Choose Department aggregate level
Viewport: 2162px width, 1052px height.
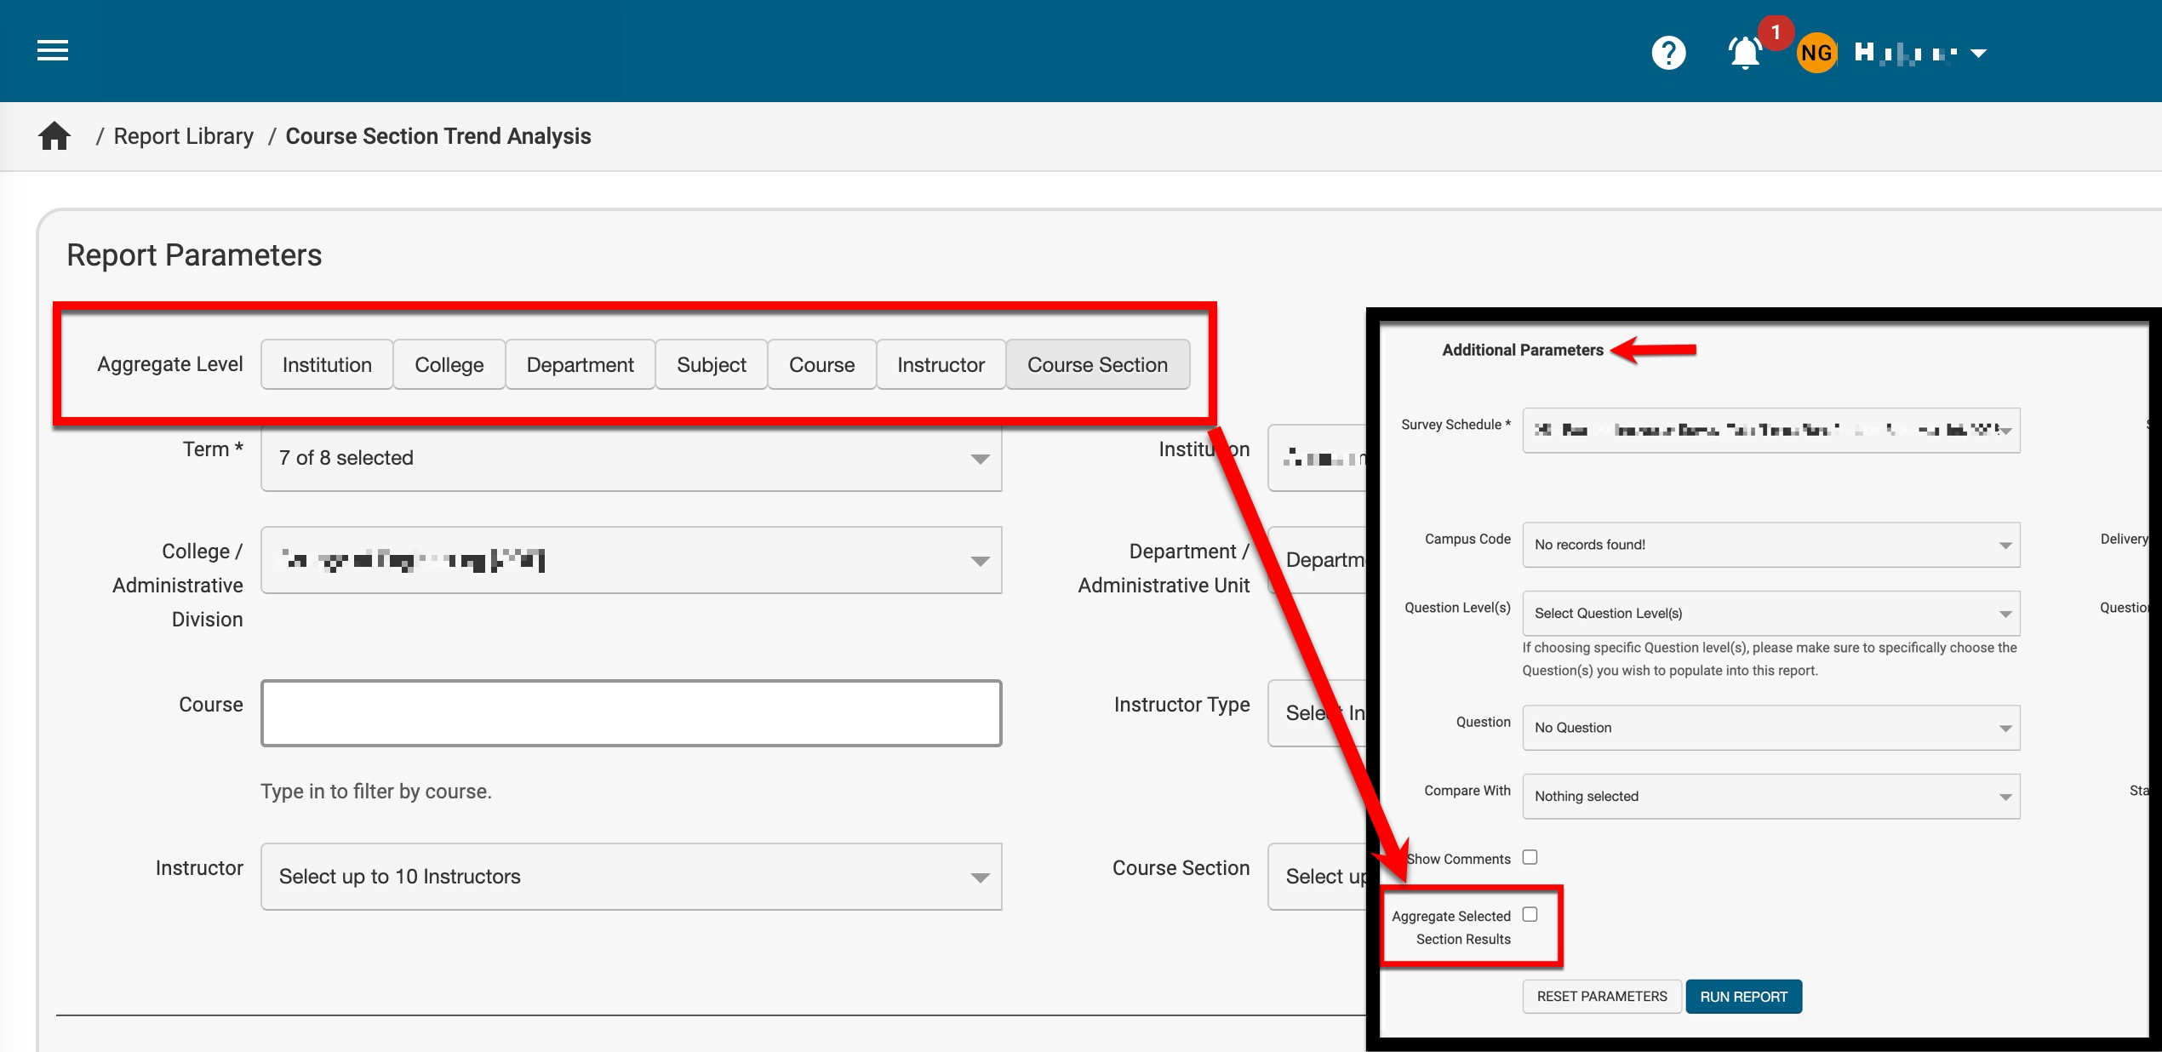point(580,364)
